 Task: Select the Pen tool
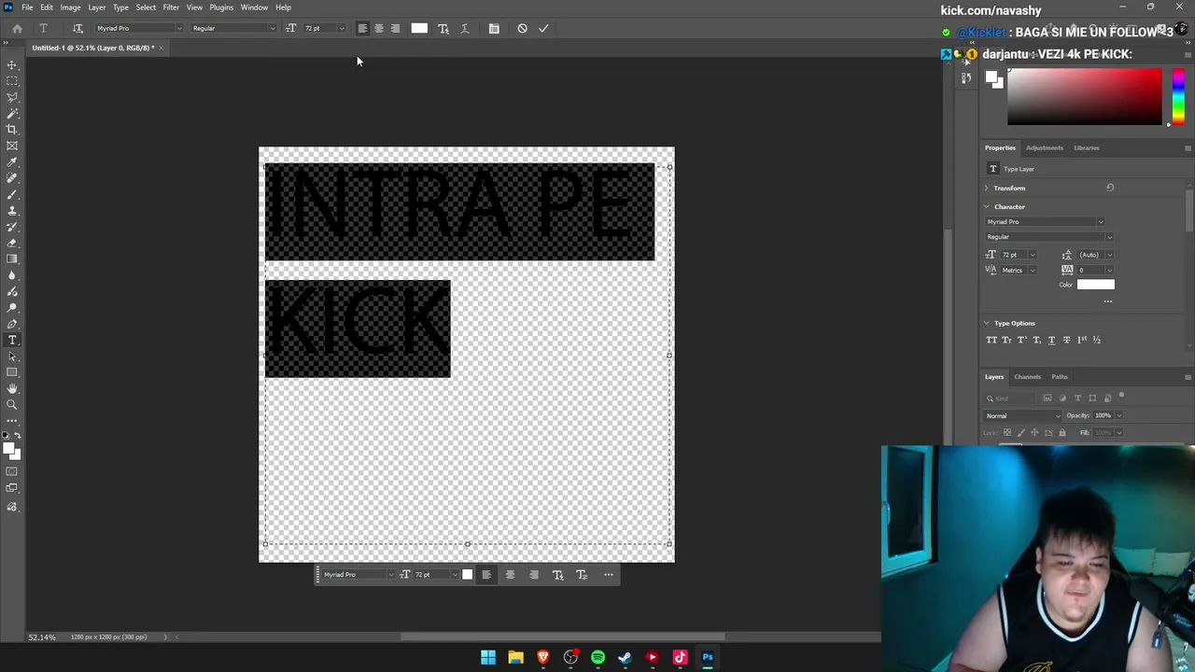12,324
